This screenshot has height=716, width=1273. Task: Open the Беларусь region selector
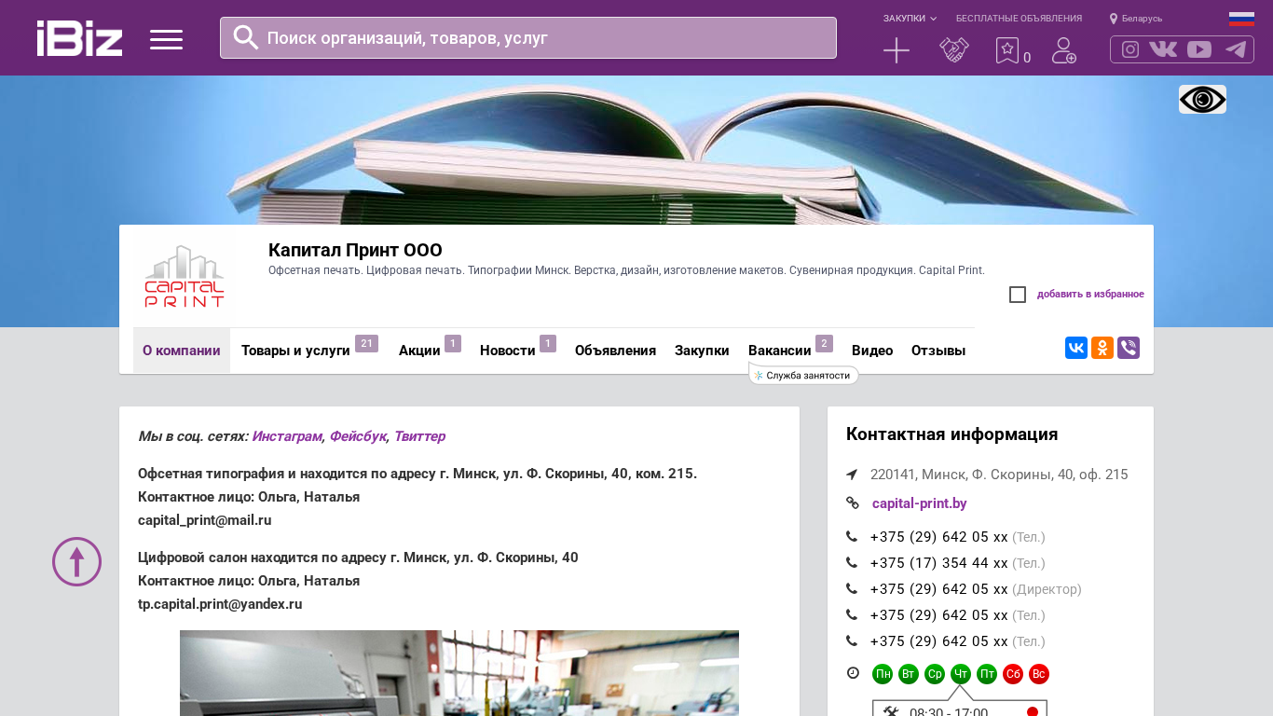(x=1136, y=19)
